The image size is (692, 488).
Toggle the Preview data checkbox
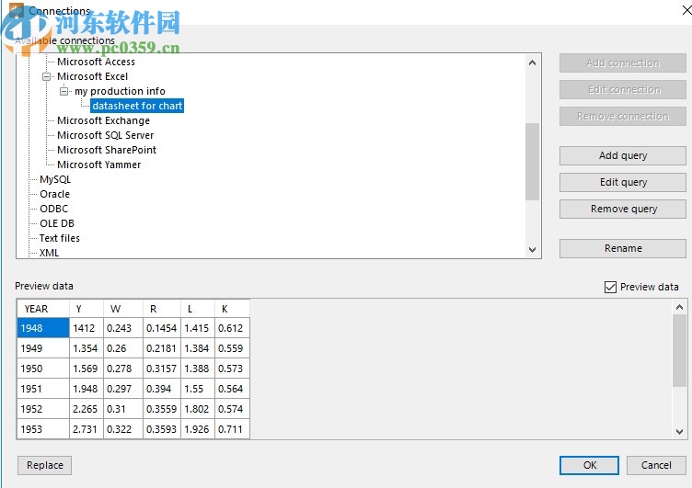coord(610,287)
